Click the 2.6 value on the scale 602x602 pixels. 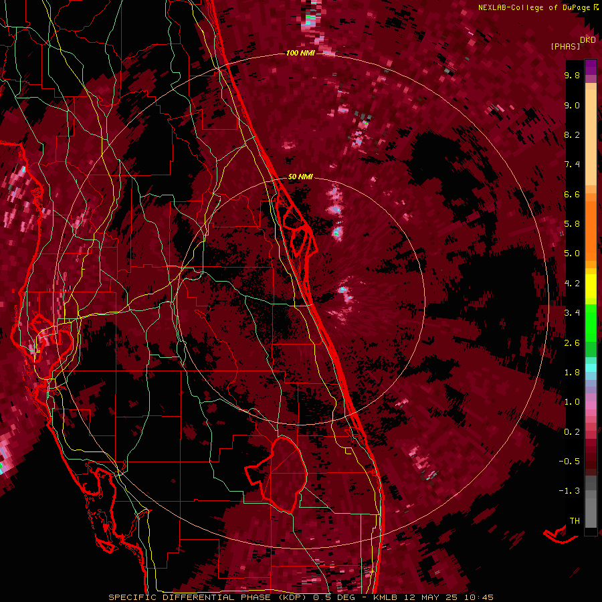tap(572, 342)
